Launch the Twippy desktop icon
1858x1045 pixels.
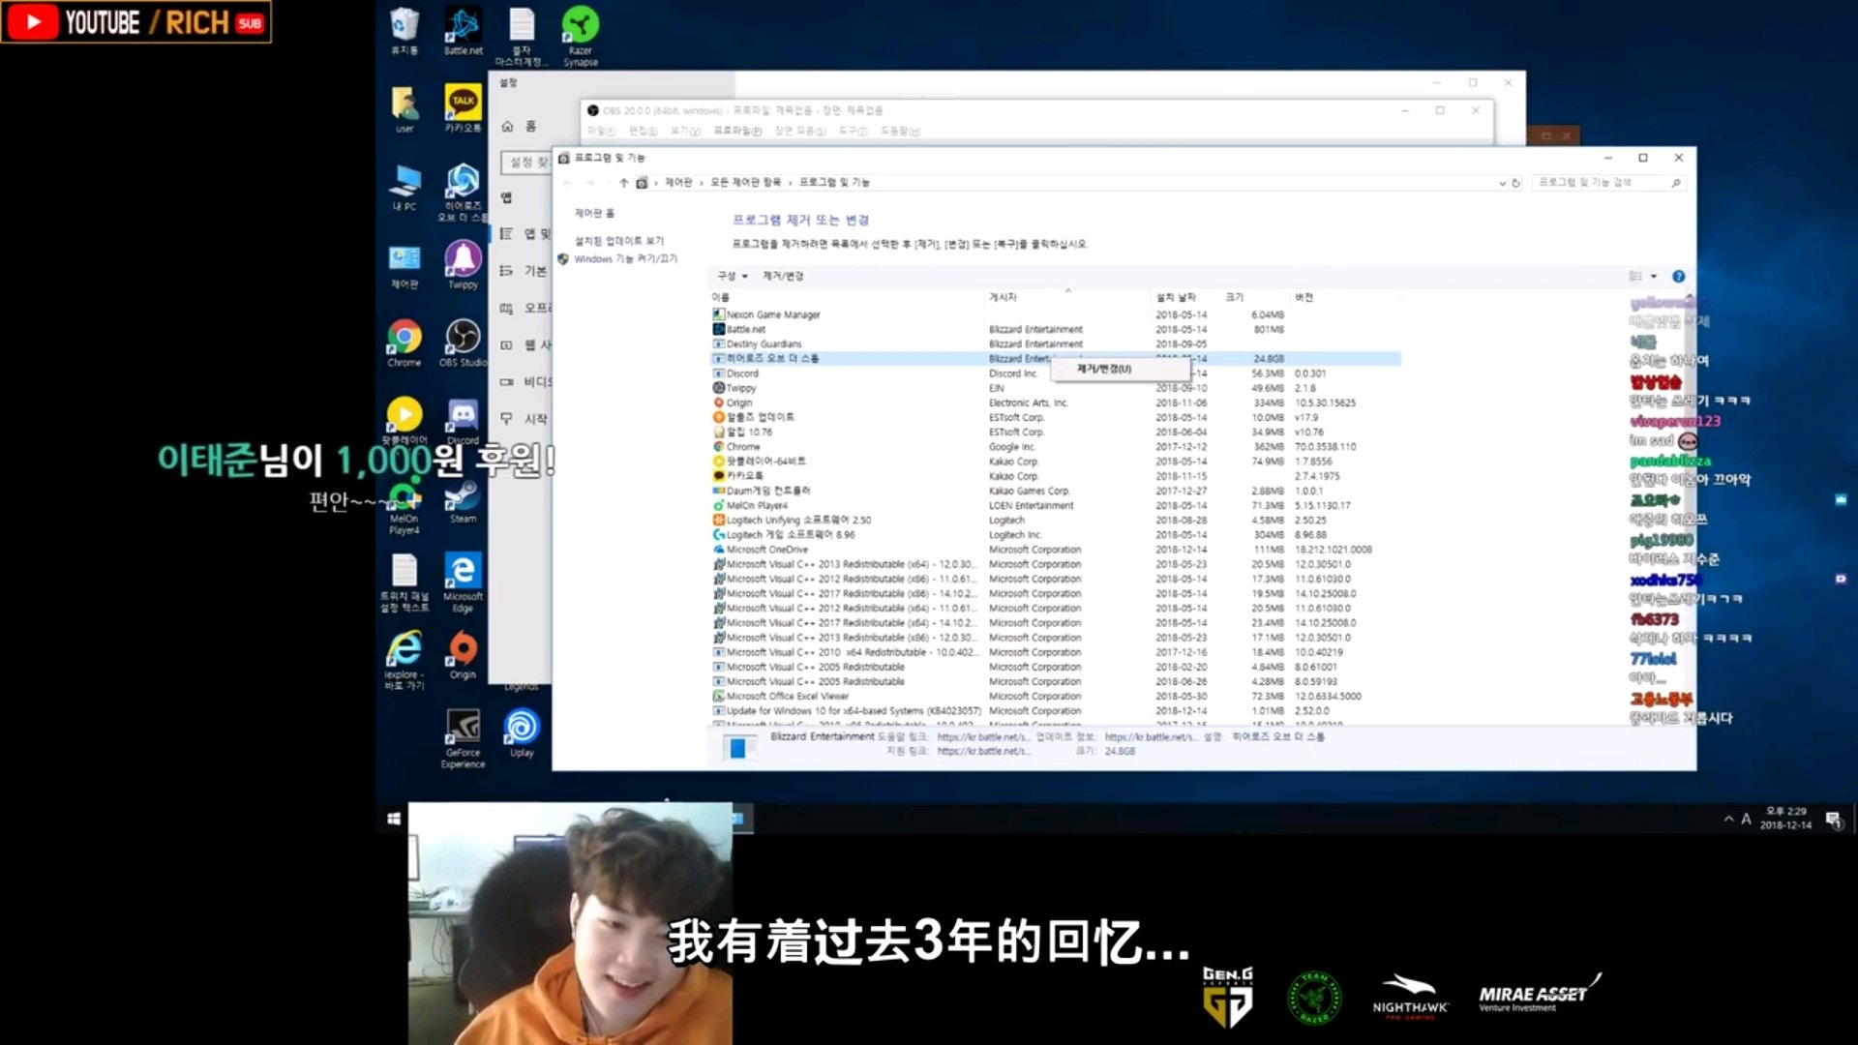click(x=463, y=264)
